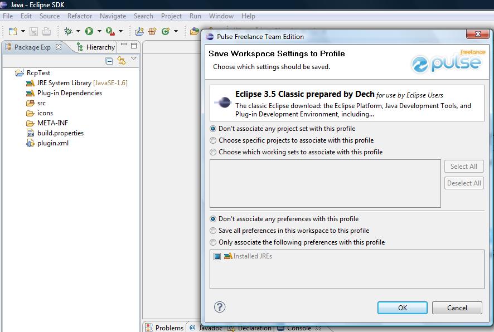
Task: Select the META-INF folder
Action: tap(52, 123)
